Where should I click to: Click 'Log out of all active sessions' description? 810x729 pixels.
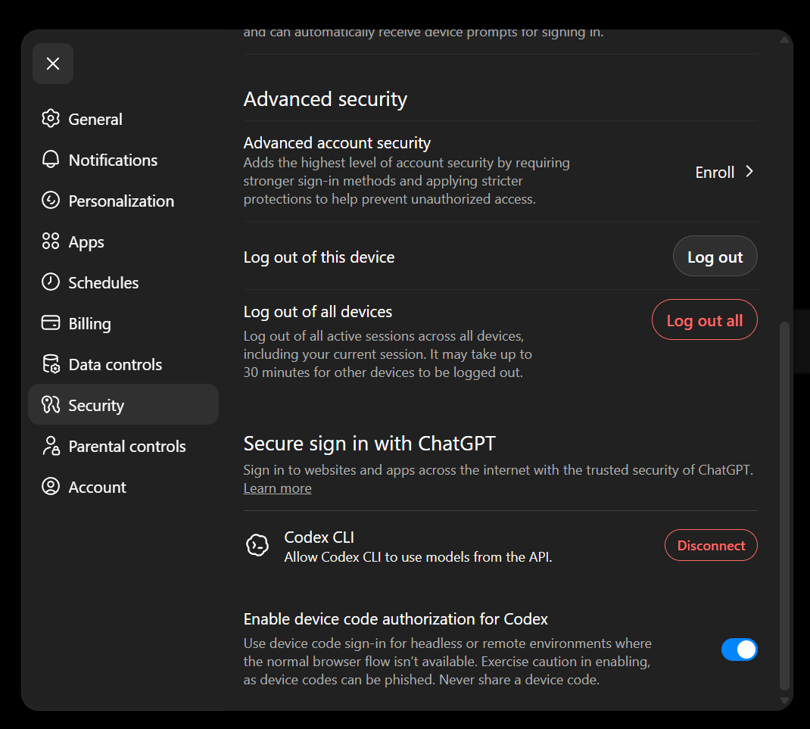388,354
